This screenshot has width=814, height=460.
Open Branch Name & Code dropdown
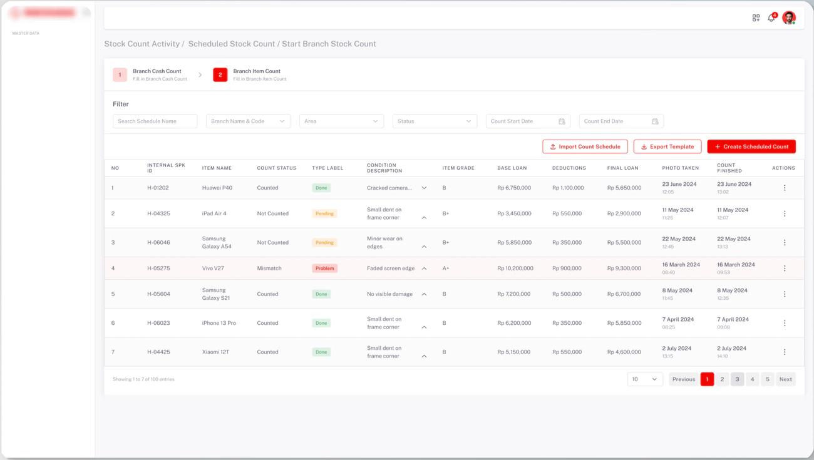(248, 121)
